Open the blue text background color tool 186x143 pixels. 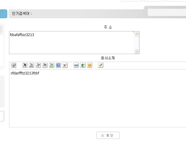(x=58, y=65)
